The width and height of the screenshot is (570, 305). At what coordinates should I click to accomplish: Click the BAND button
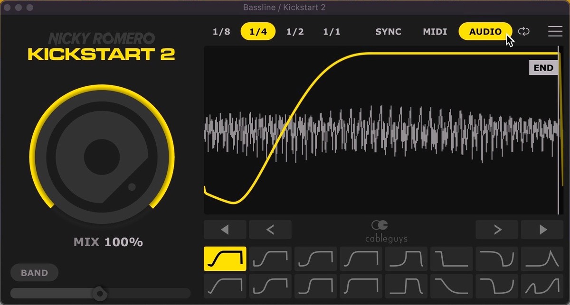pos(34,273)
